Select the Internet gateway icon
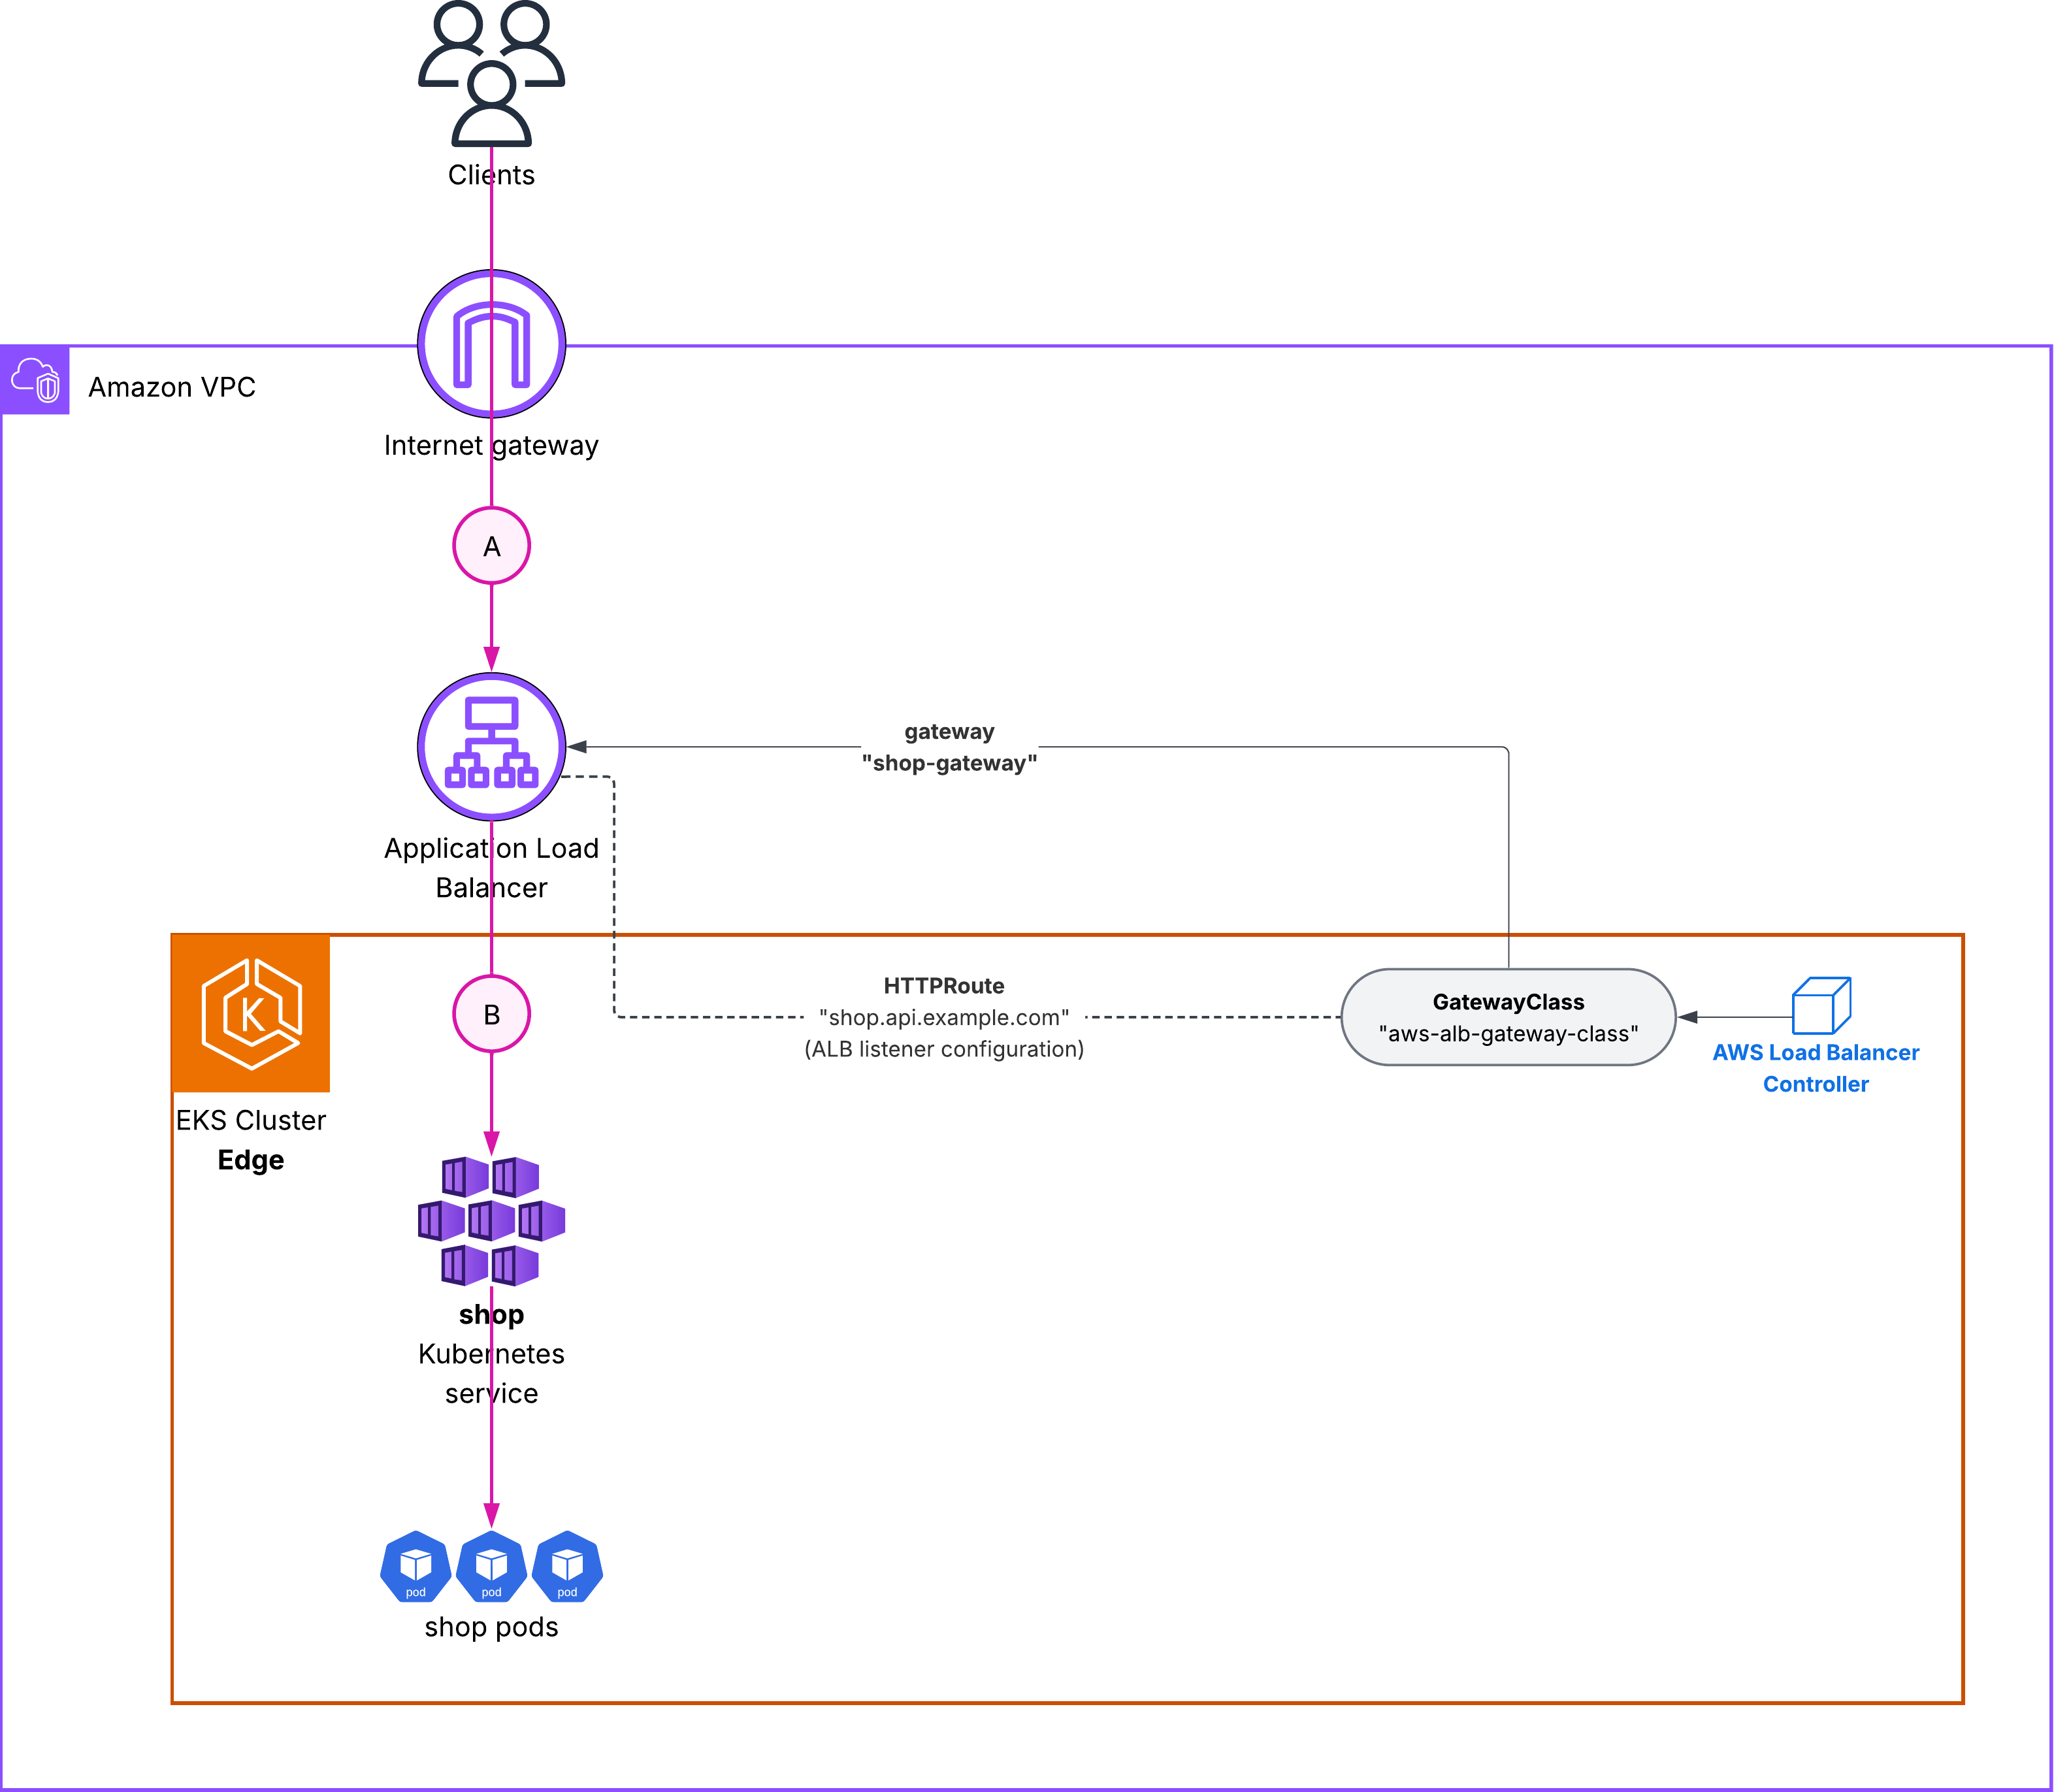The width and height of the screenshot is (2054, 1792). click(x=491, y=344)
